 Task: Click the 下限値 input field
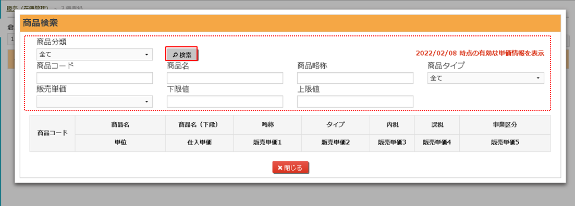pos(225,102)
